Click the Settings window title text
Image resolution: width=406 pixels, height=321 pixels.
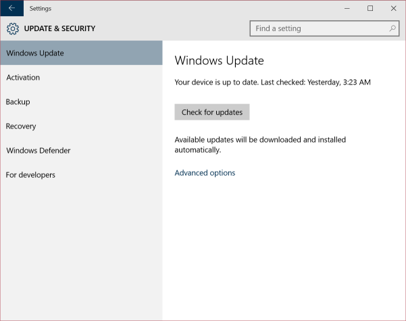pyautogui.click(x=41, y=9)
